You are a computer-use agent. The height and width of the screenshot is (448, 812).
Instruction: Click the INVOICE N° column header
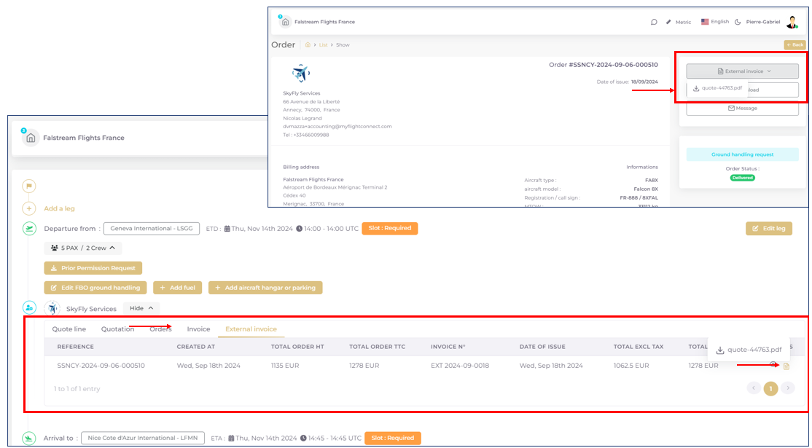(x=448, y=347)
